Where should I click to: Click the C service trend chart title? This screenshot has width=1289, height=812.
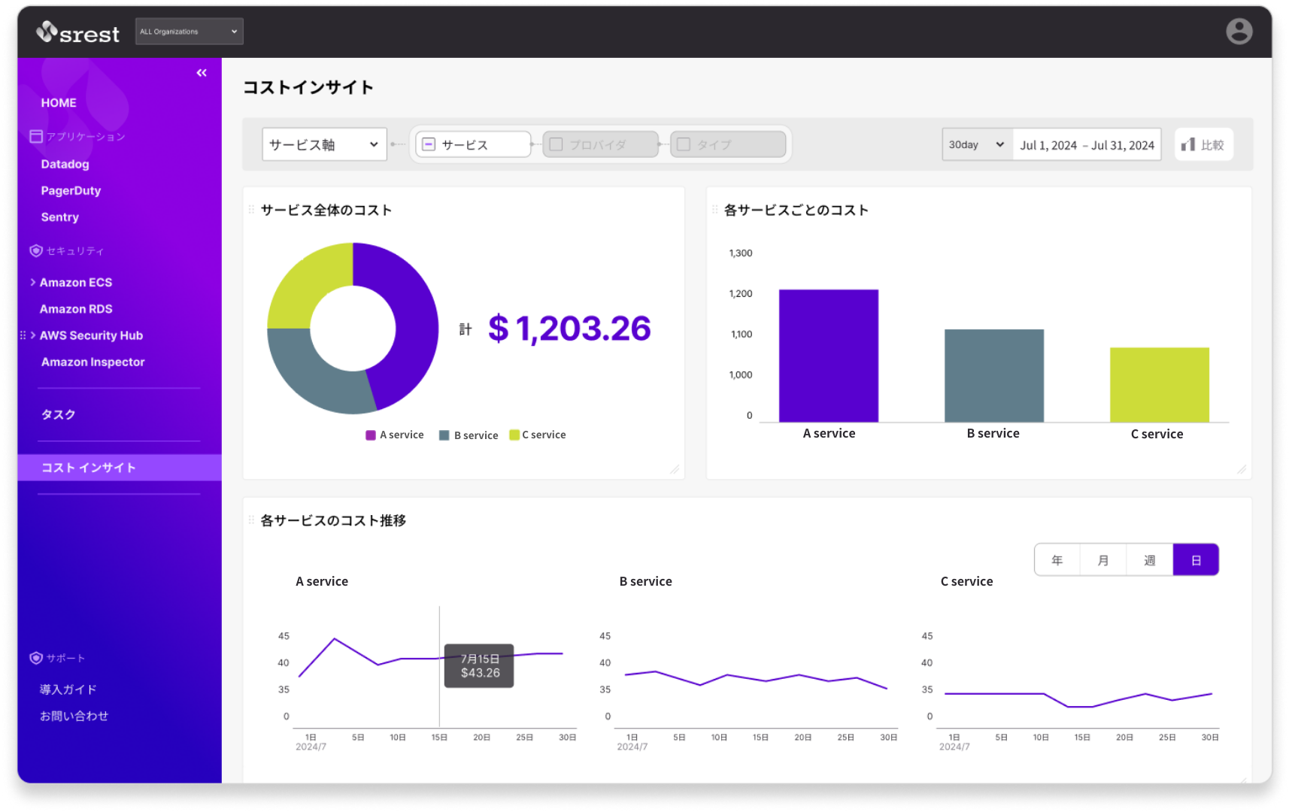click(966, 581)
